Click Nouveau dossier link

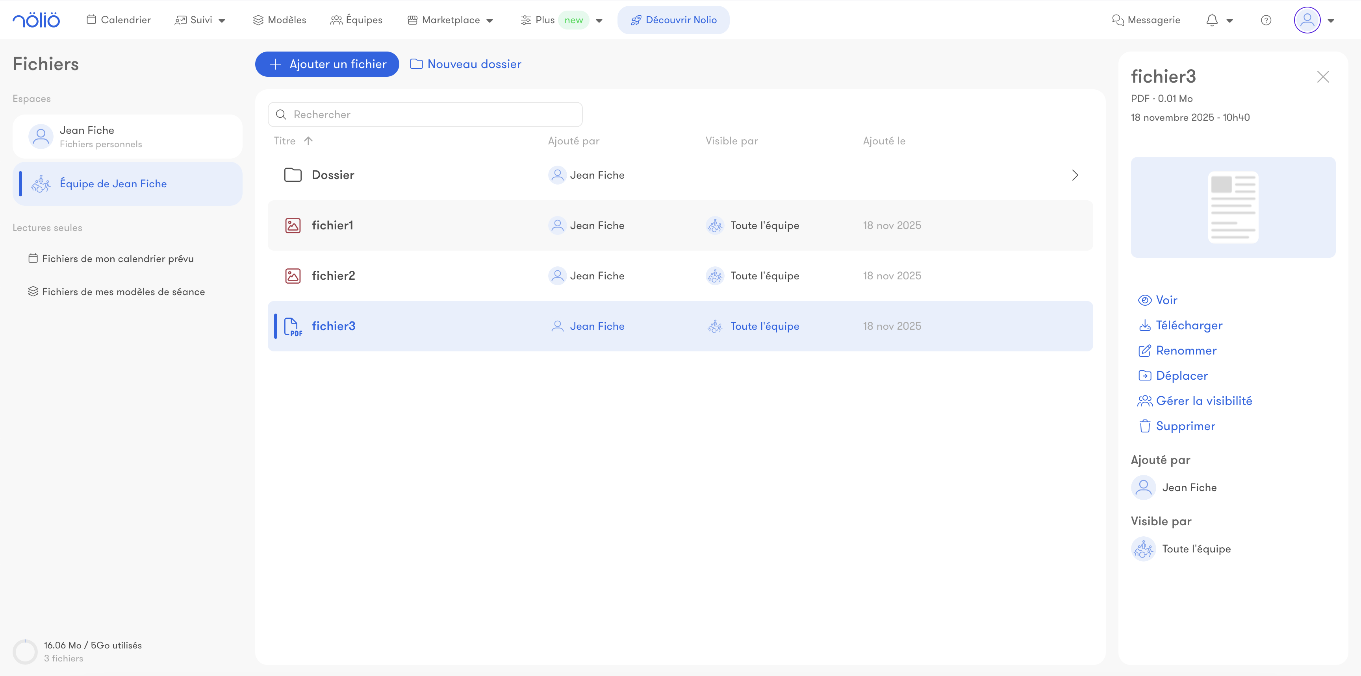(x=466, y=65)
